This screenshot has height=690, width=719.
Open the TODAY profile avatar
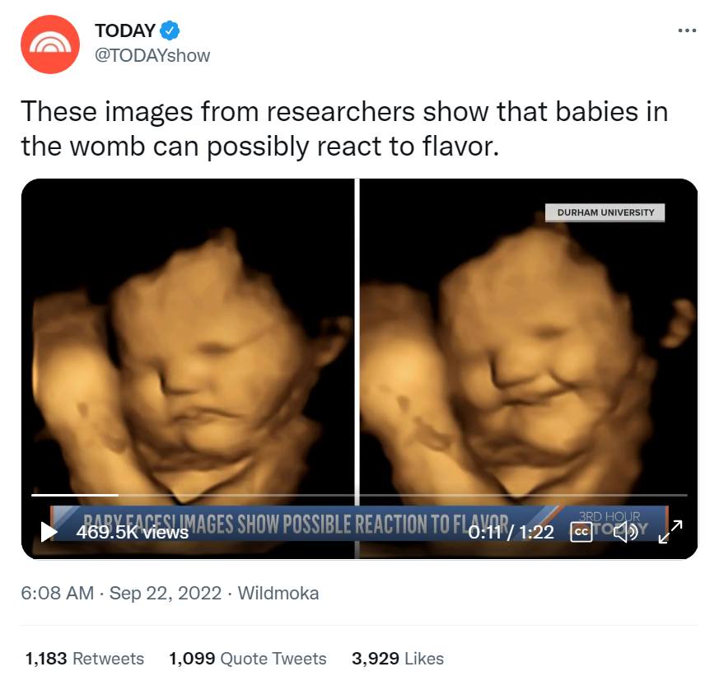tap(50, 44)
